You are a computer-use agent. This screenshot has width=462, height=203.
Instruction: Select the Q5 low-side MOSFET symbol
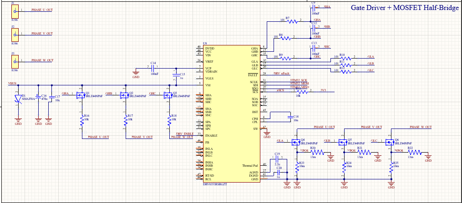point(343,143)
